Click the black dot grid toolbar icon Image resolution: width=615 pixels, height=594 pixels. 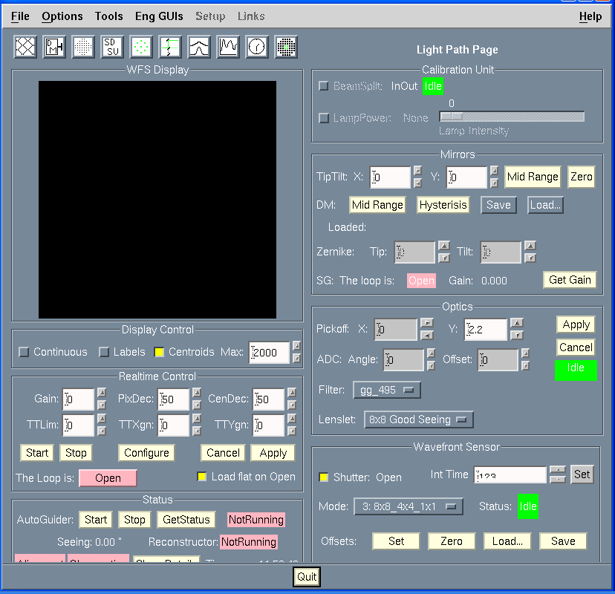pos(83,47)
